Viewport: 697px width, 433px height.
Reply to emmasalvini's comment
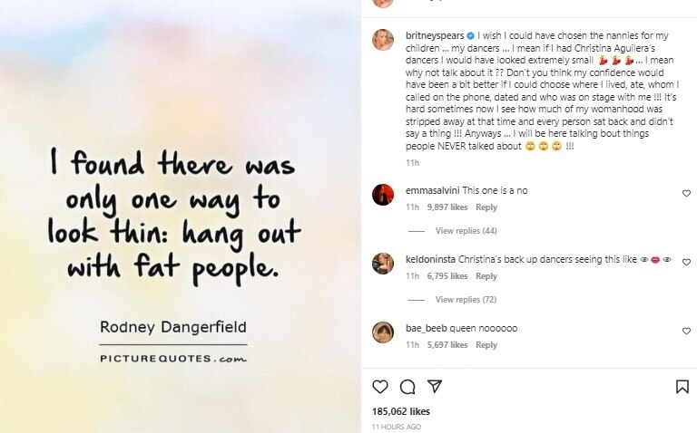point(486,207)
